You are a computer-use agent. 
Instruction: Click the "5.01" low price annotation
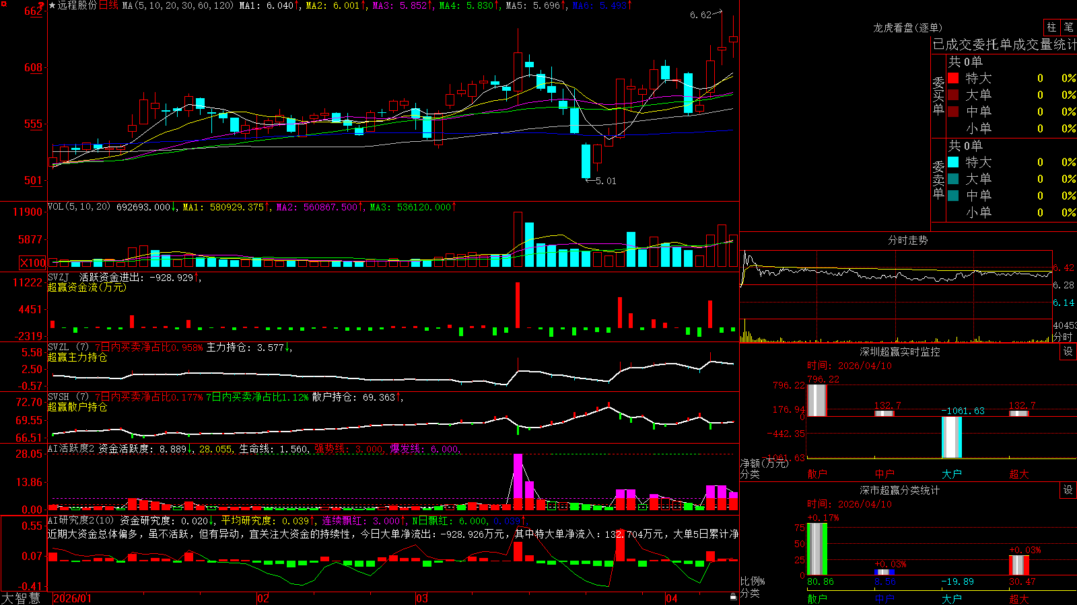[606, 181]
